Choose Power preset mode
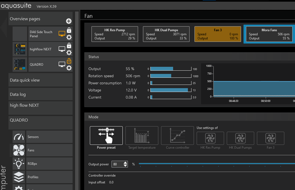 (x=106, y=136)
